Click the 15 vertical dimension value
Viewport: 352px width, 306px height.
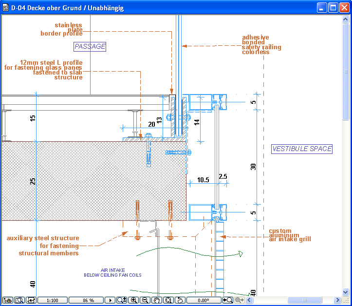(x=33, y=118)
